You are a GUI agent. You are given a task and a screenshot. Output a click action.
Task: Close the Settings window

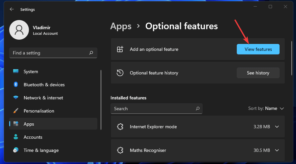coord(285,7)
